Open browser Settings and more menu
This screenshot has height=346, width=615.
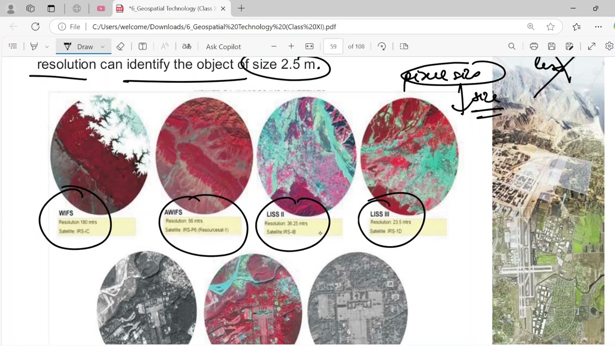598,27
